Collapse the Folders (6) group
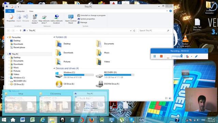Image resolution: width=218 pixels, height=123 pixels. [x=54, y=37]
